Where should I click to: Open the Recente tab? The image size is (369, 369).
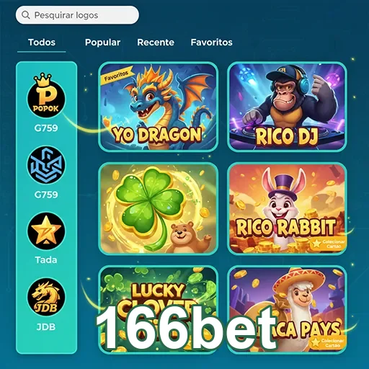point(156,43)
